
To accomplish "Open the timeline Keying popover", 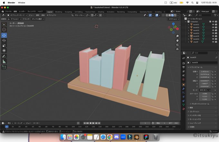I will tap(19, 123).
